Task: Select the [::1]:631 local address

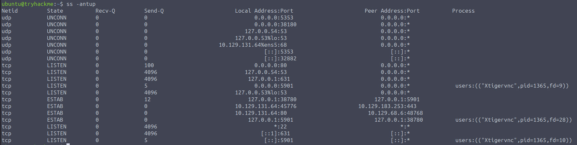Action: [x=275, y=133]
